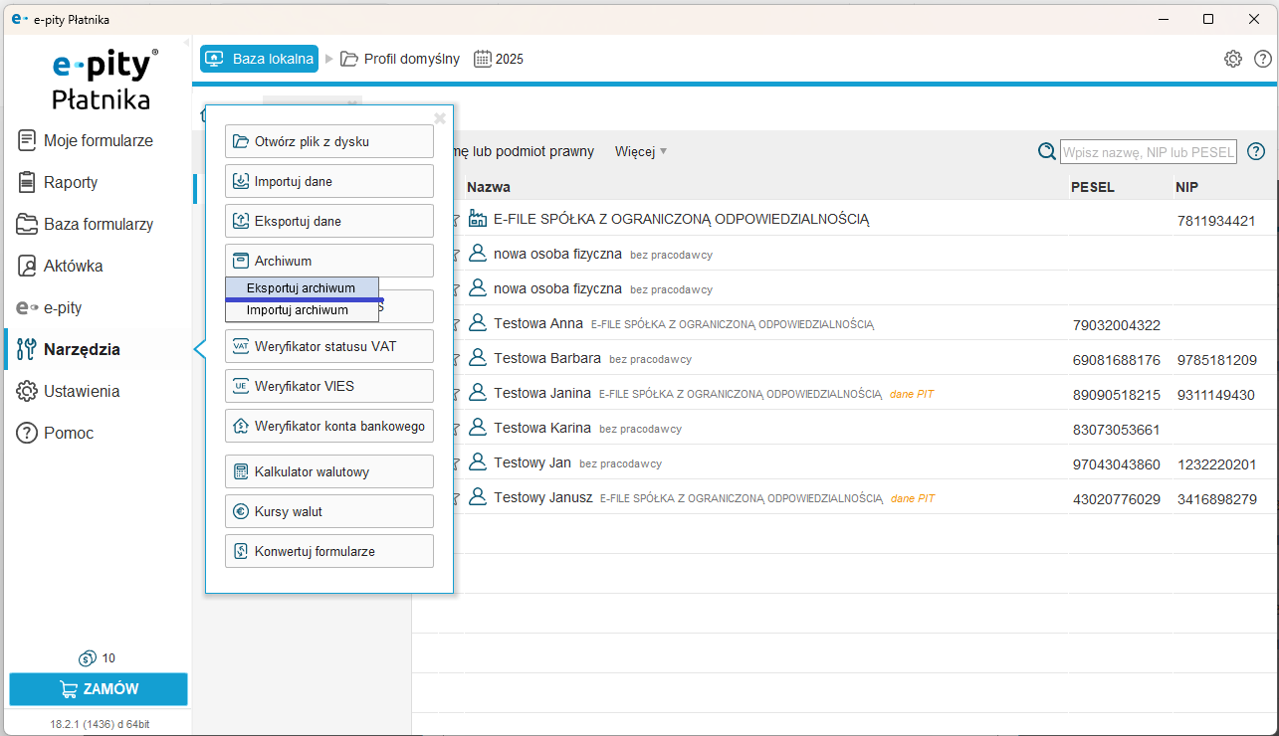Select Eksportuj archiwum from the submenu
Screen dimensions: 1279x736
301,287
